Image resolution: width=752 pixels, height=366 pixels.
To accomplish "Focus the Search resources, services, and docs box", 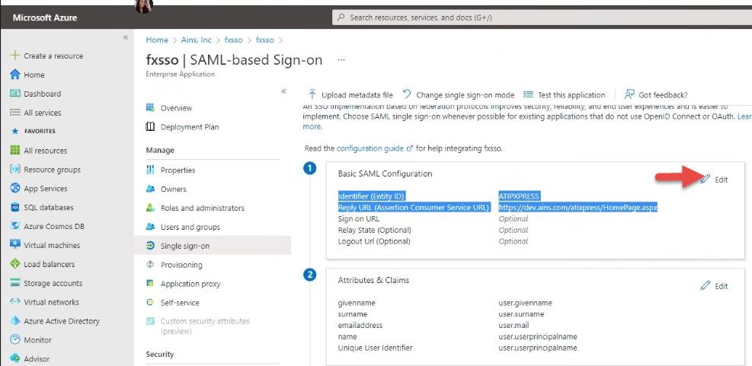I will click(542, 18).
